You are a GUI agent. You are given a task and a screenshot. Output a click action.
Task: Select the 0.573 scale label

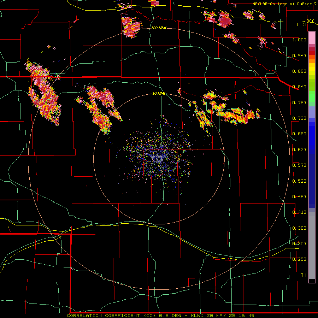click(299, 165)
